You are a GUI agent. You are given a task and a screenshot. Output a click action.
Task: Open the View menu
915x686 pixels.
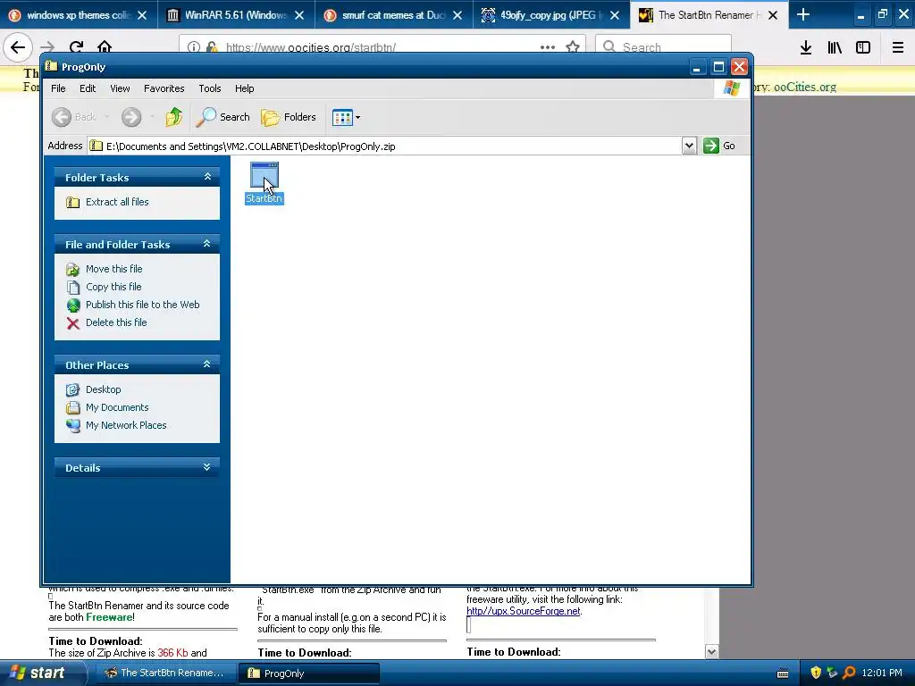(x=120, y=88)
